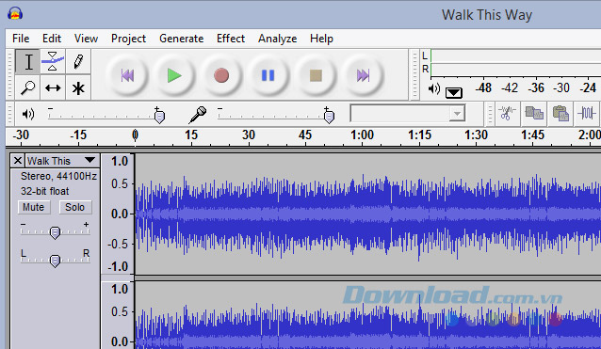Open the Analyze menu
Viewport: 601px width, 349px height.
[x=278, y=39]
